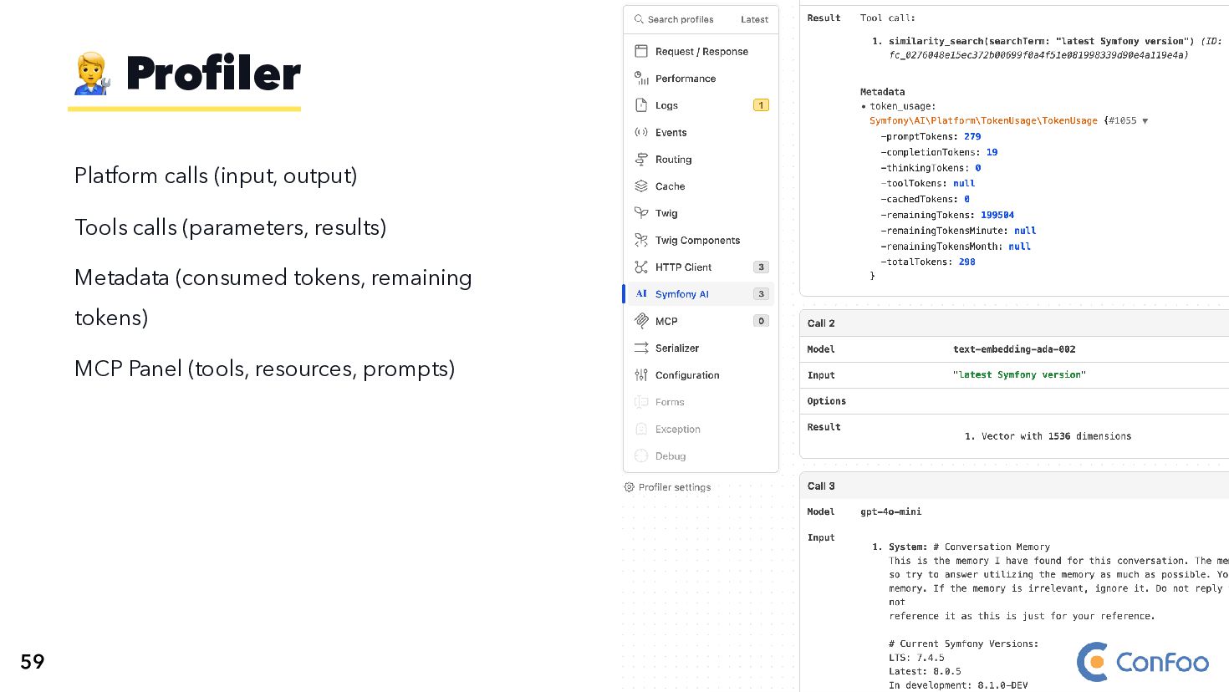Click the Call 2 header
Screen dimensions: 1229x692
1014,323
